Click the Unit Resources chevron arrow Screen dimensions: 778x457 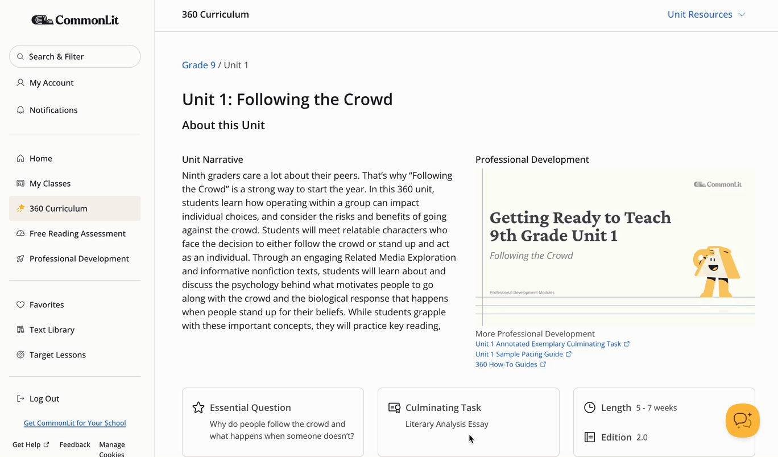[742, 15]
